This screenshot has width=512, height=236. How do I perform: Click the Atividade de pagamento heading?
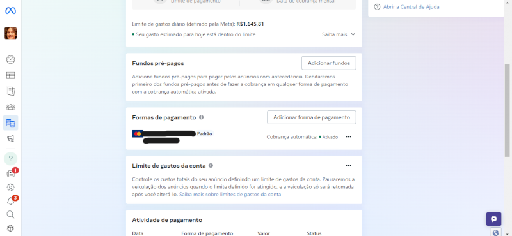167,220
